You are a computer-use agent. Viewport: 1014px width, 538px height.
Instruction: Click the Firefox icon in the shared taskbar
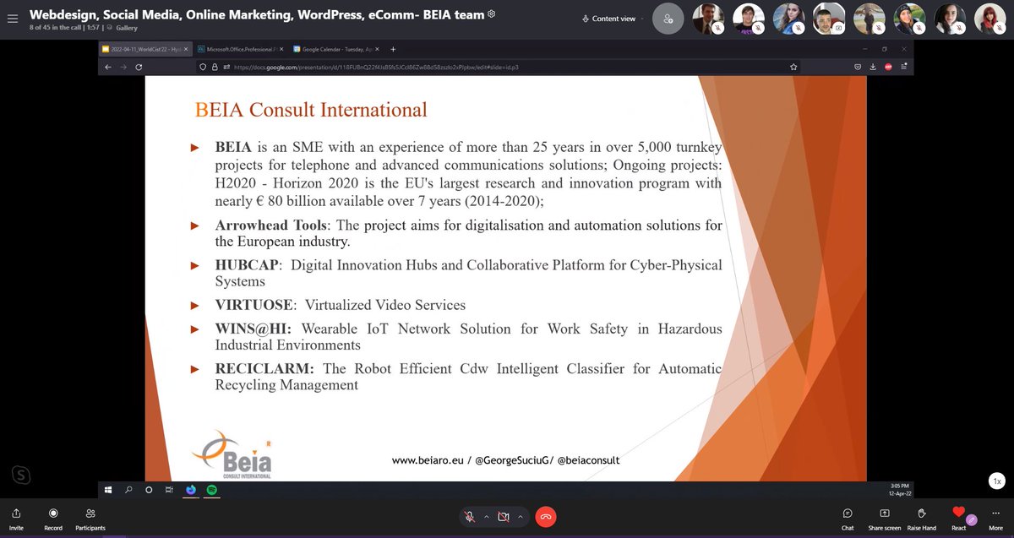pyautogui.click(x=191, y=489)
